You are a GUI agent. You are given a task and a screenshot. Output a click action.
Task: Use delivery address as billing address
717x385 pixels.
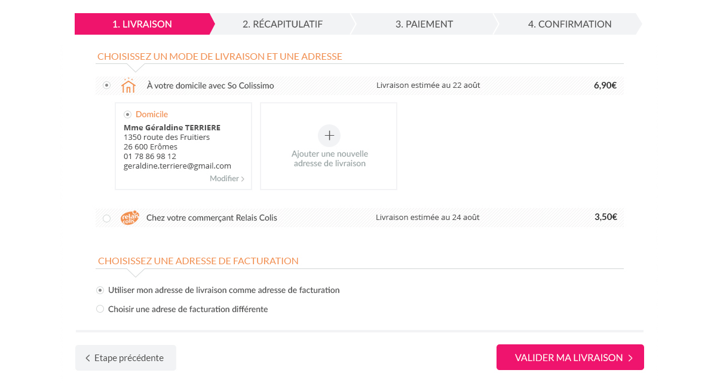100,290
